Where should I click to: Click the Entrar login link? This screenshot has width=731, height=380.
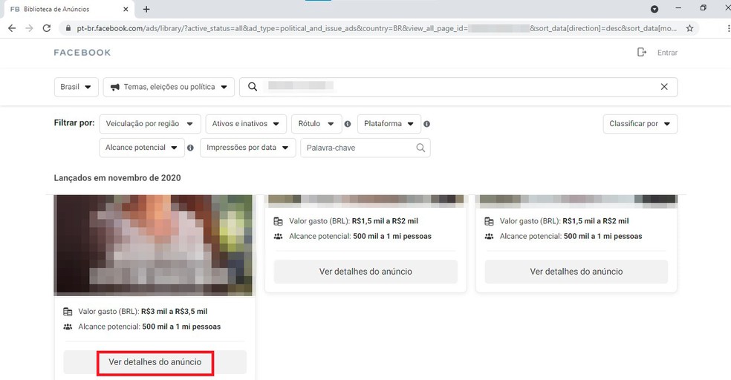click(667, 53)
